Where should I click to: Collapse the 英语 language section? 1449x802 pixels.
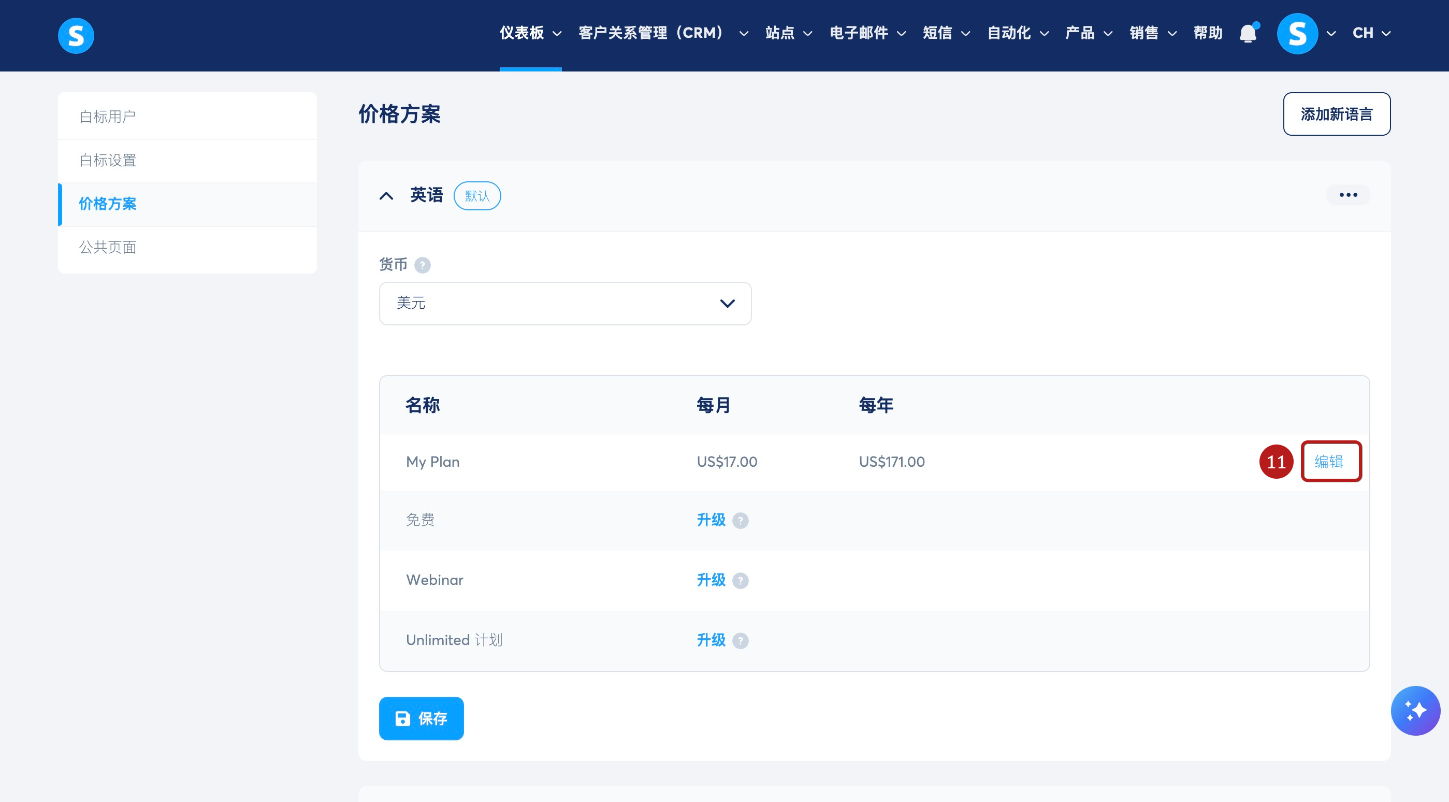386,196
